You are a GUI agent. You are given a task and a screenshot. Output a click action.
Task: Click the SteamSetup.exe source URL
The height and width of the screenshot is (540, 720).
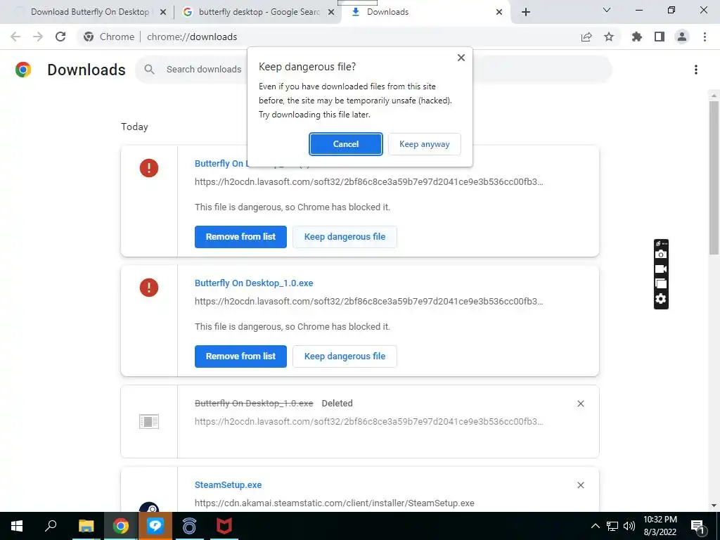pyautogui.click(x=334, y=503)
